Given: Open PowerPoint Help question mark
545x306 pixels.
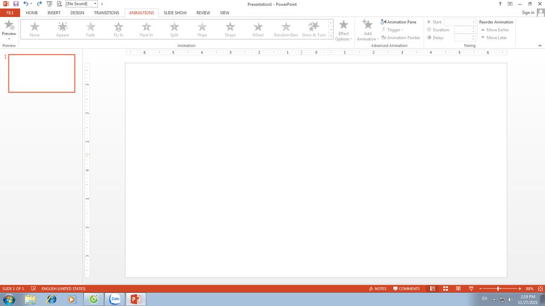Looking at the screenshot, I should (x=500, y=4).
